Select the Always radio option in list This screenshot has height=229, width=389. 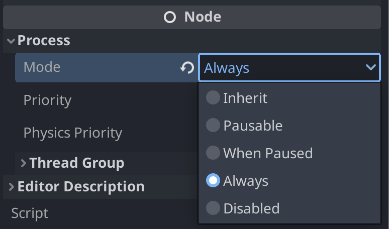coord(213,181)
